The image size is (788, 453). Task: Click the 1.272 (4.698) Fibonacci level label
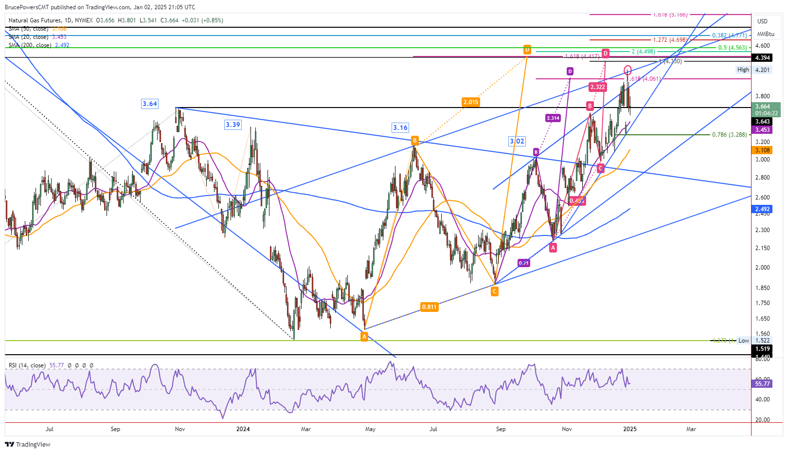coord(670,40)
